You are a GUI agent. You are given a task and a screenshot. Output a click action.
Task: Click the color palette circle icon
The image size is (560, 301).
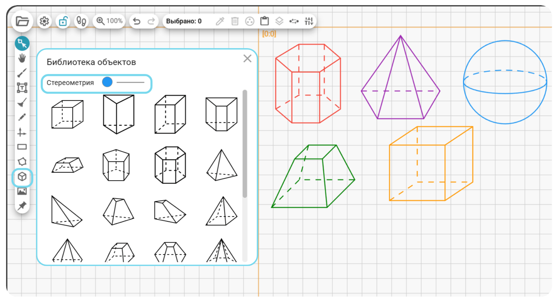250,21
